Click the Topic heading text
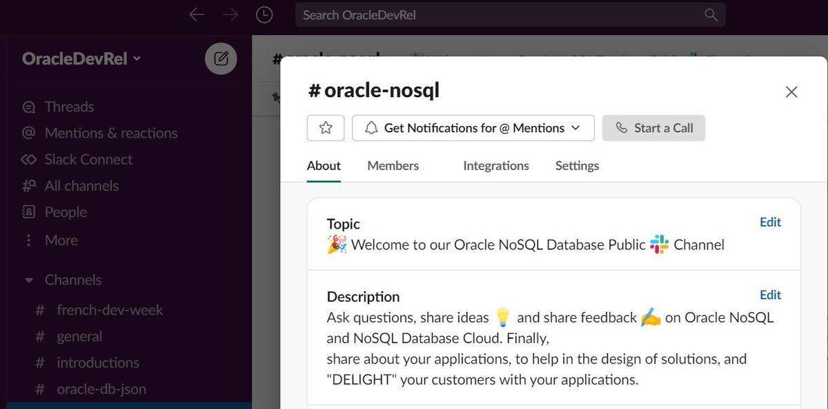The image size is (828, 409). (343, 224)
